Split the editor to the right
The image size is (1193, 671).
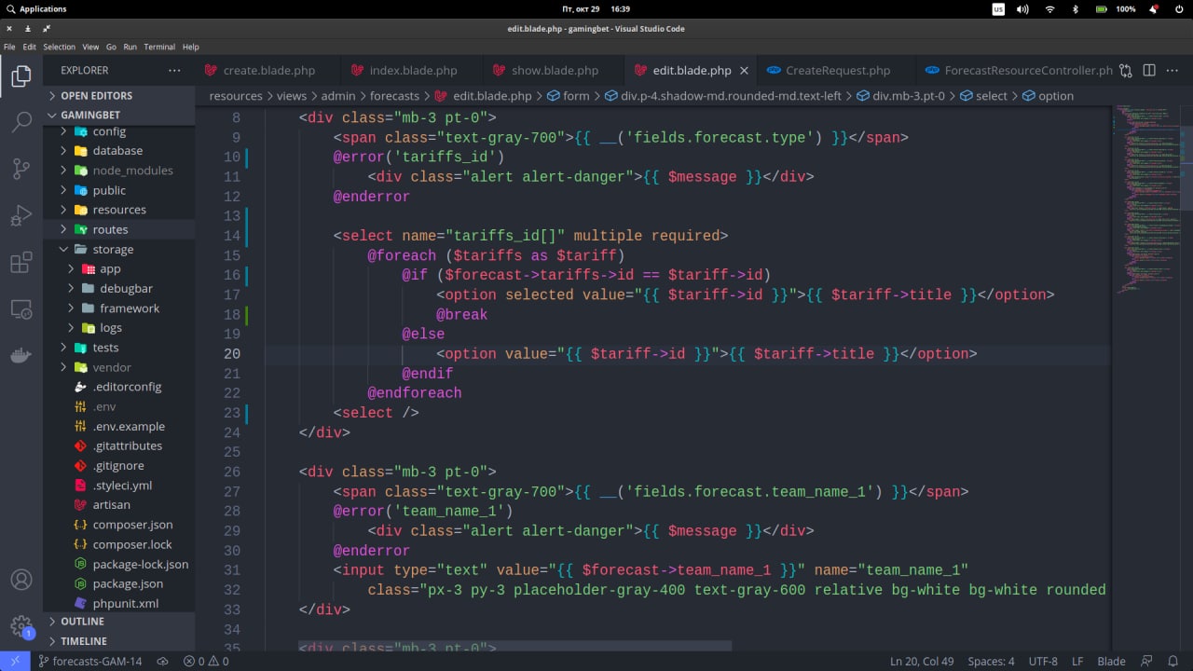click(x=1149, y=70)
